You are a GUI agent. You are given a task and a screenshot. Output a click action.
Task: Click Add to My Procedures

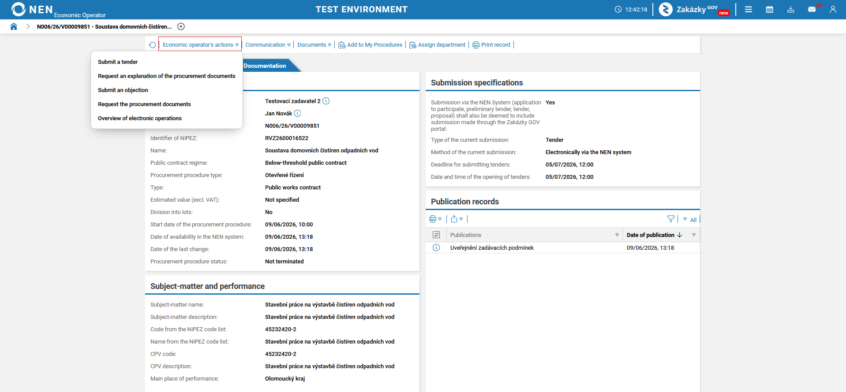click(374, 45)
